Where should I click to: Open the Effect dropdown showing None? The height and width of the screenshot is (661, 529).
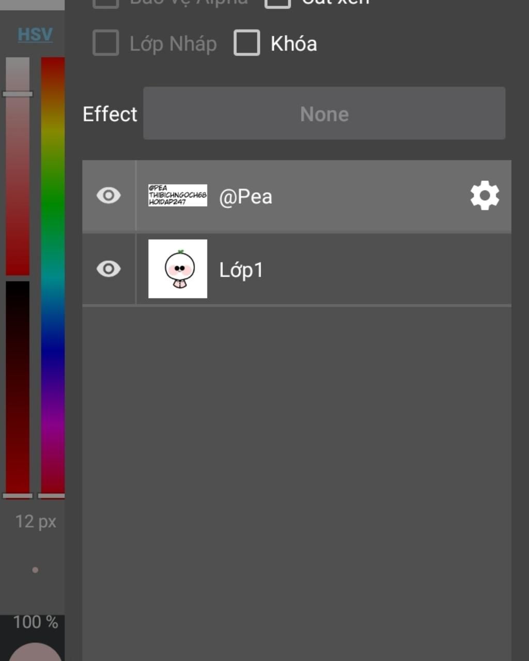pyautogui.click(x=324, y=113)
